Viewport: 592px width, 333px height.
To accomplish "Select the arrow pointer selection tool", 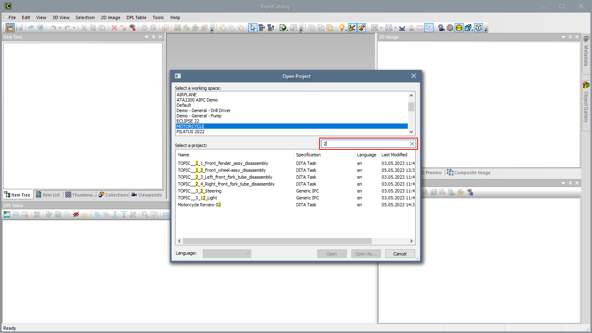I will (x=253, y=28).
